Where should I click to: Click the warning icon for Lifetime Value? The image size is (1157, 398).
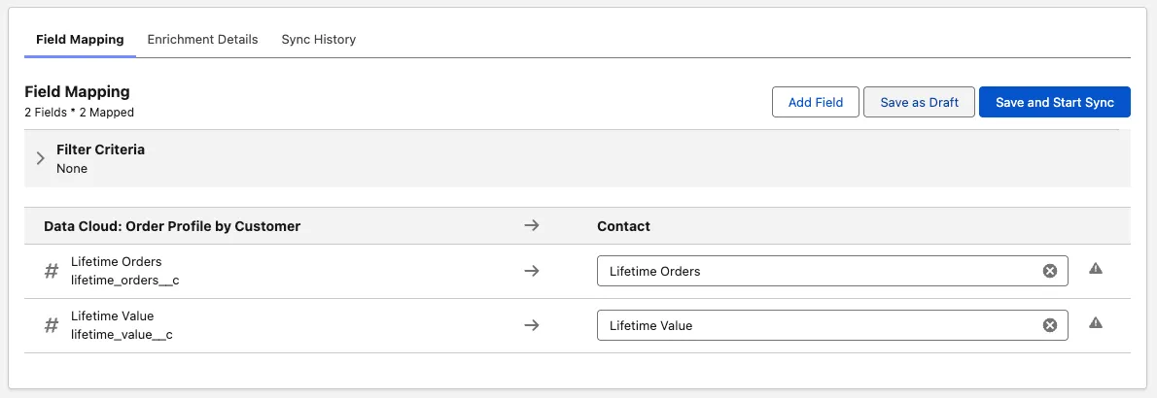1096,323
